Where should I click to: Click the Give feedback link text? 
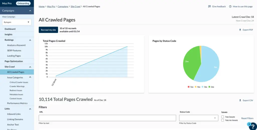click(x=219, y=6)
